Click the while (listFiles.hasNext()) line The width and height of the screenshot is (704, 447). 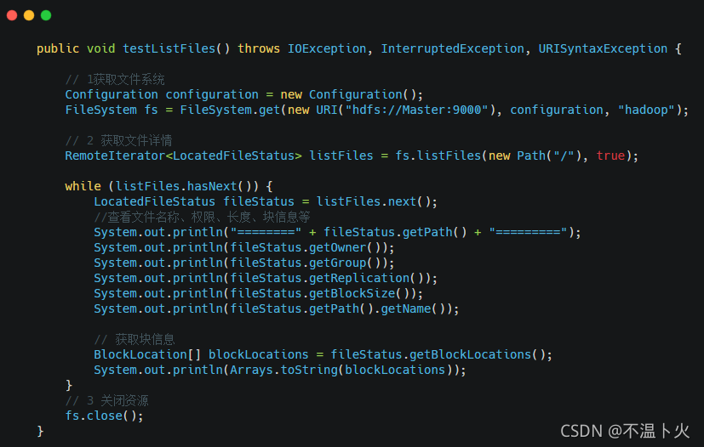pyautogui.click(x=169, y=186)
